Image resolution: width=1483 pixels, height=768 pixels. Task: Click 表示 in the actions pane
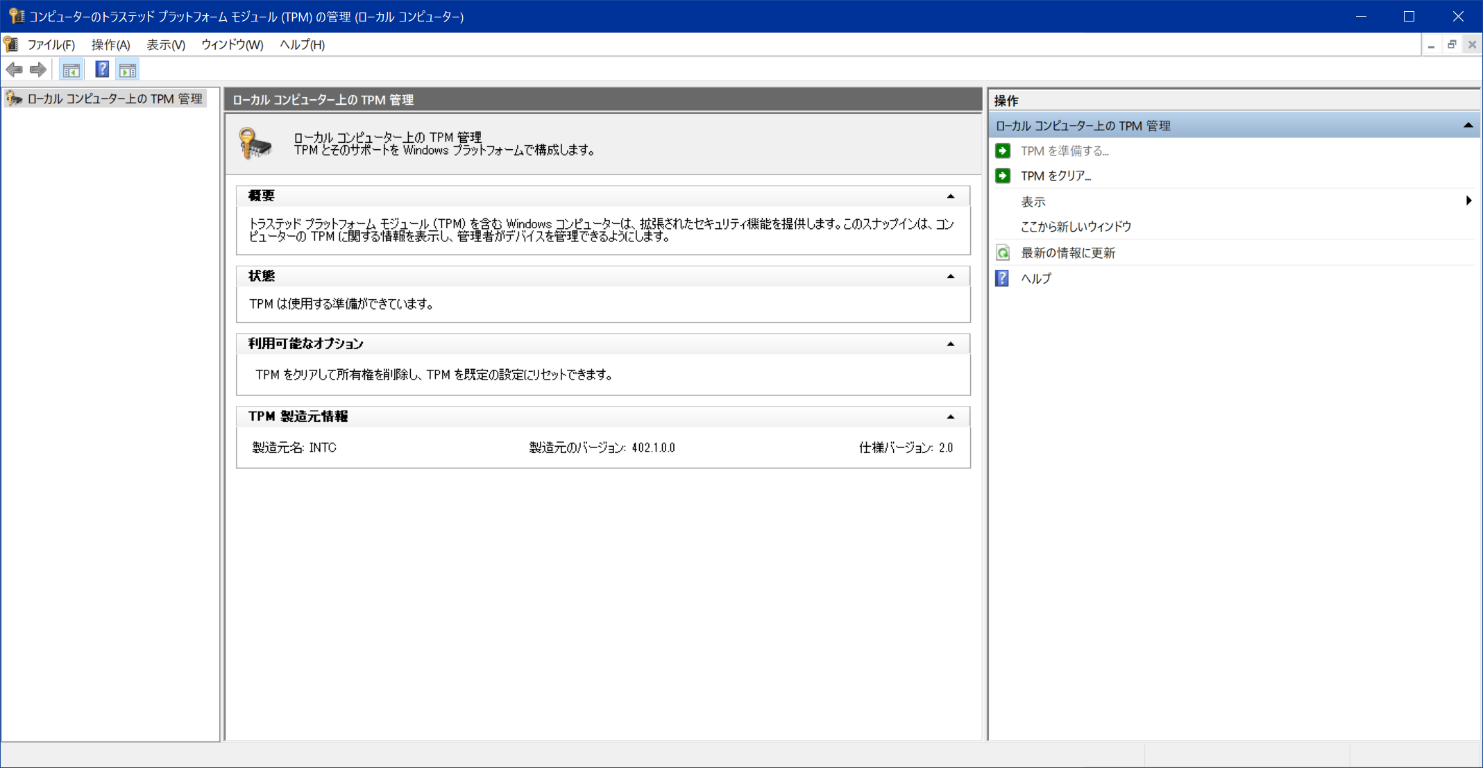coord(1033,202)
